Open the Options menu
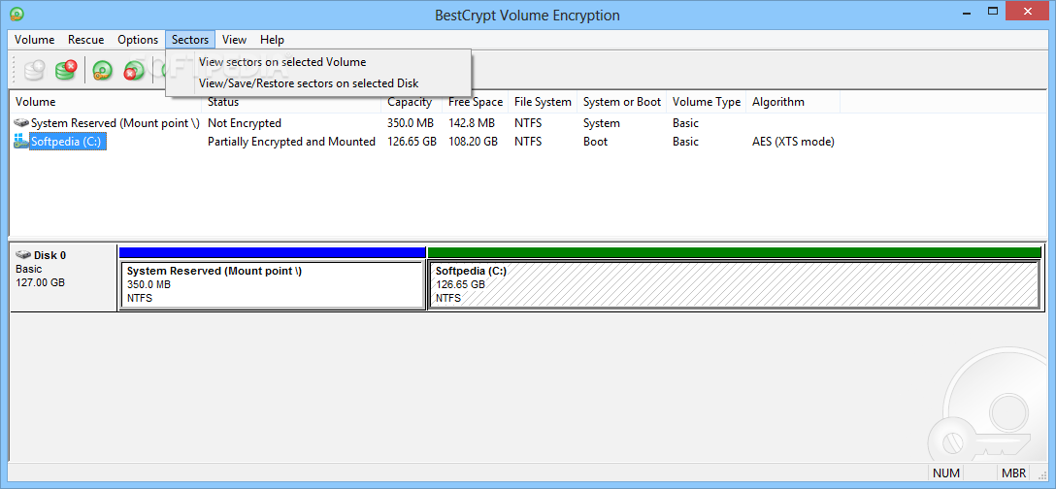 click(138, 40)
